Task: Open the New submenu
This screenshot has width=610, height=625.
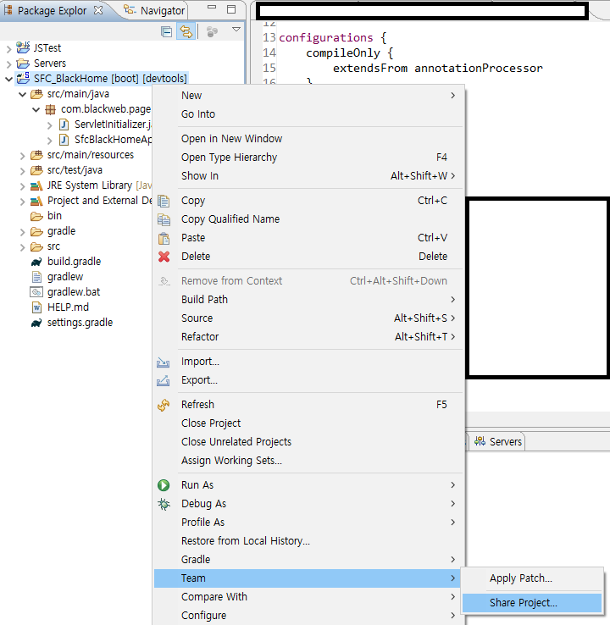Action: [x=309, y=95]
